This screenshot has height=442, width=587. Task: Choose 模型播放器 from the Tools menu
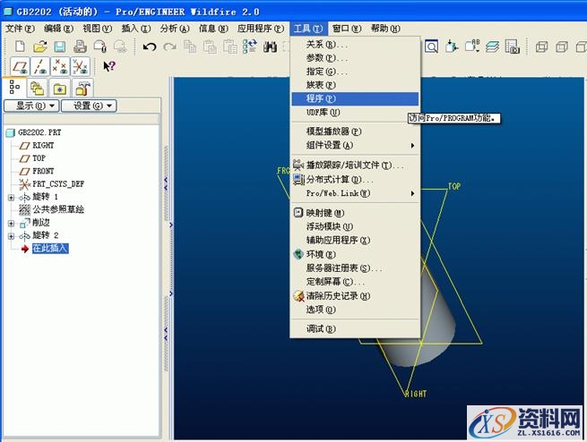click(355, 132)
